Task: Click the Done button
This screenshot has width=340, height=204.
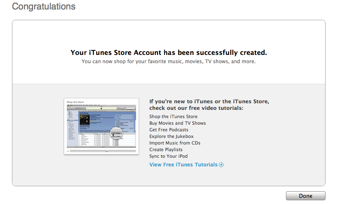Action: pos(305,196)
